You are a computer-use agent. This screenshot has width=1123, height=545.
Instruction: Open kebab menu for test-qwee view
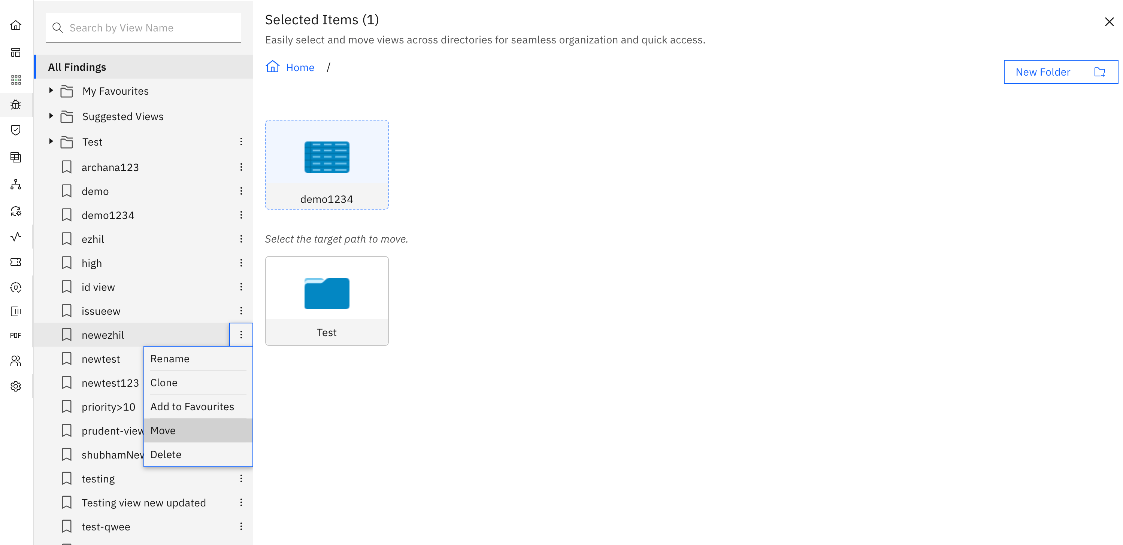pyautogui.click(x=240, y=527)
